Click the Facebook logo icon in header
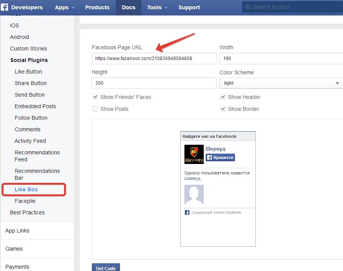 pyautogui.click(x=4, y=7)
